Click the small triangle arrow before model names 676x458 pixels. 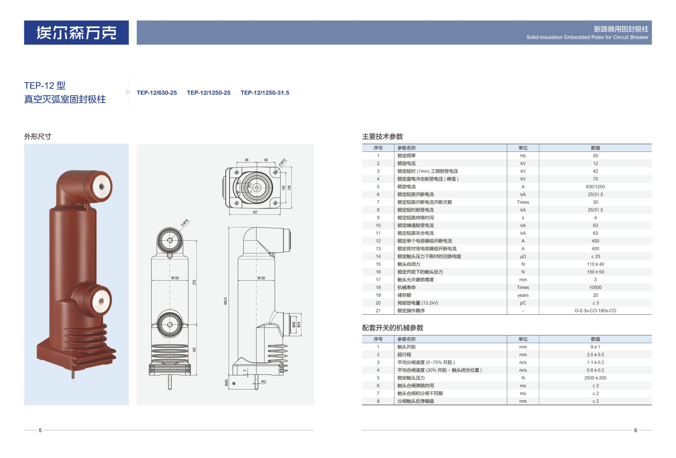pyautogui.click(x=128, y=92)
